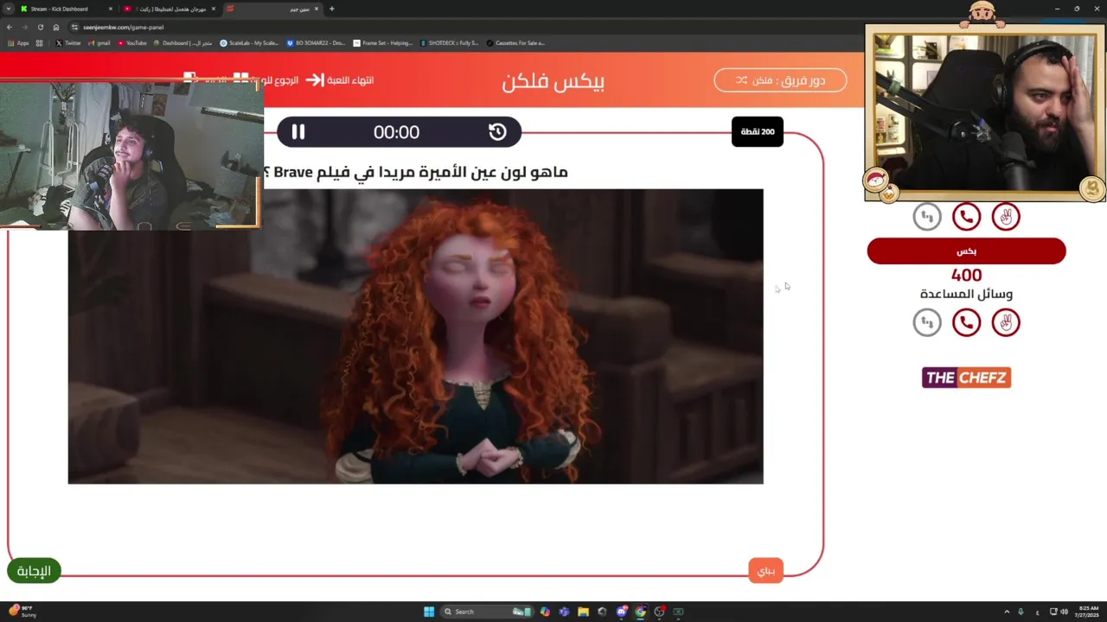This screenshot has height=622, width=1107.
Task: Reveal the answer with الإجابة button
Action: 34,571
